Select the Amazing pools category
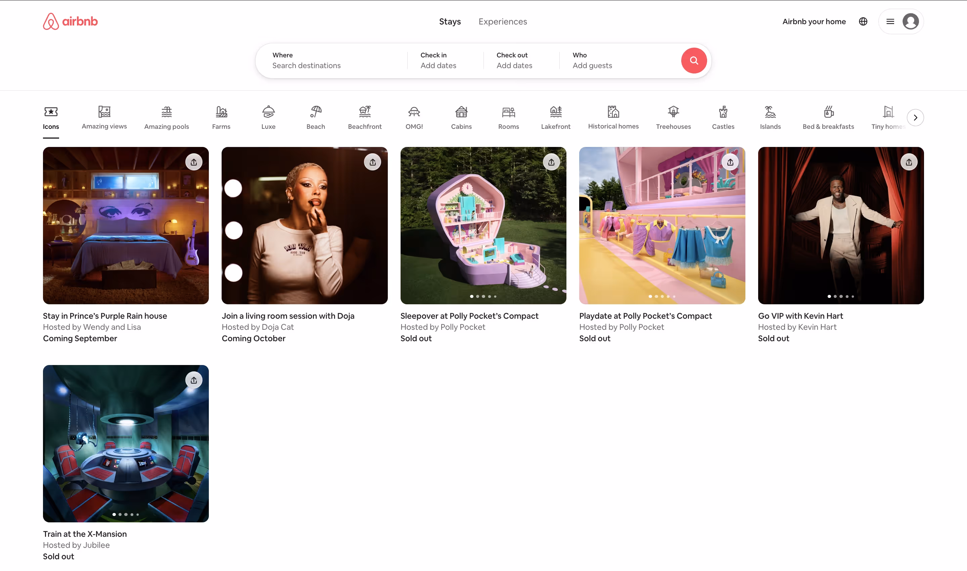 point(166,118)
